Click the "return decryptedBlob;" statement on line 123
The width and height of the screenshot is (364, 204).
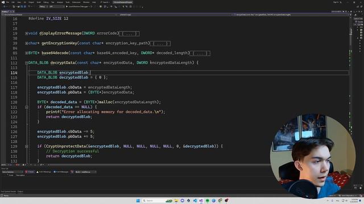(x=69, y=117)
